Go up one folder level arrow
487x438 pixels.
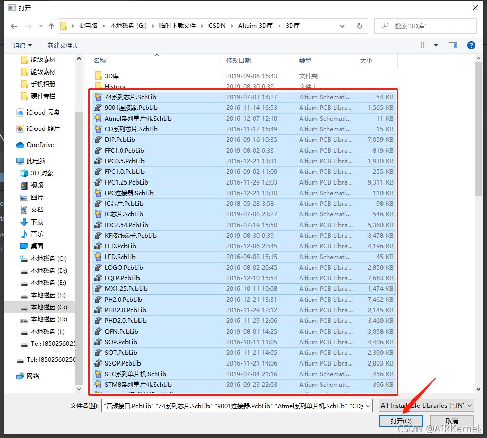pyautogui.click(x=51, y=26)
